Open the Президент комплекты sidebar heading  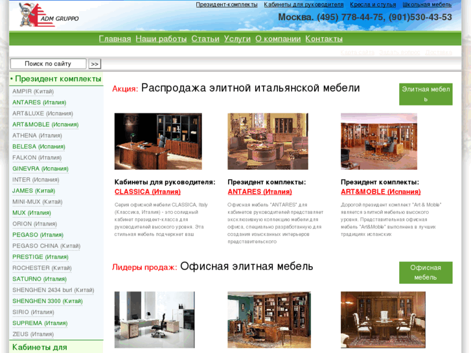pyautogui.click(x=58, y=79)
